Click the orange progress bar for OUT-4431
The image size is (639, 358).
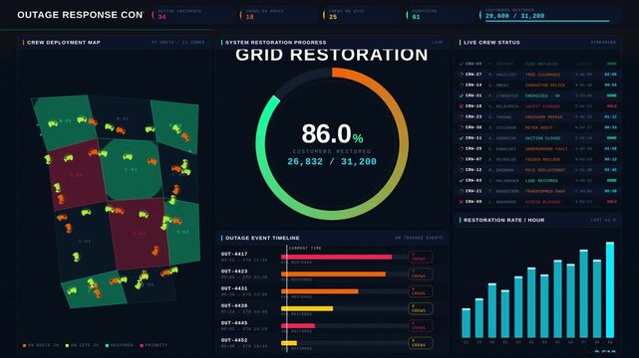point(320,291)
